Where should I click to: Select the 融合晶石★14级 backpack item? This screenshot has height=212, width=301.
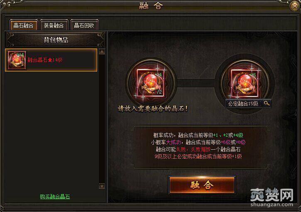pyautogui.click(x=51, y=60)
